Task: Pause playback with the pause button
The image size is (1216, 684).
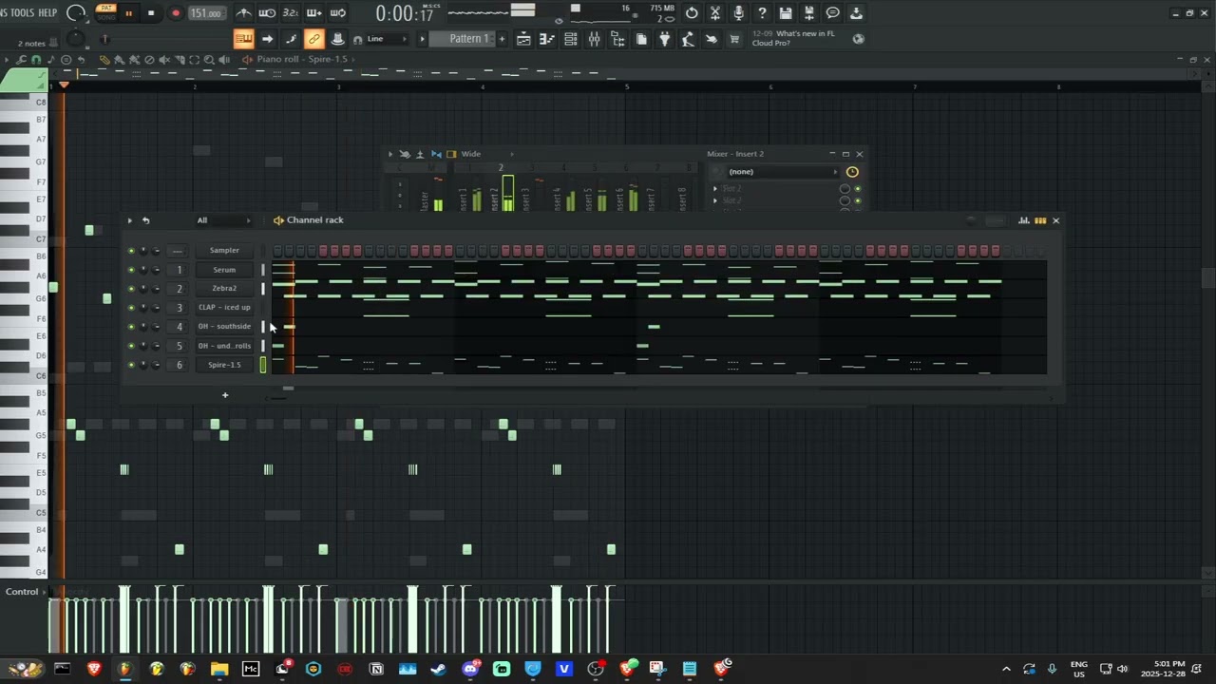Action: pyautogui.click(x=128, y=13)
